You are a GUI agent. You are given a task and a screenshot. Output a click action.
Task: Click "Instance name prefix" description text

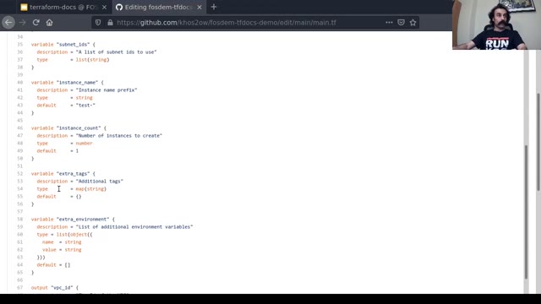point(107,90)
